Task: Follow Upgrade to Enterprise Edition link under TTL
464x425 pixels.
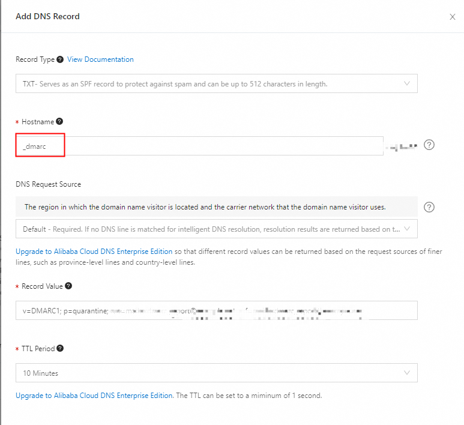Action: 95,396
